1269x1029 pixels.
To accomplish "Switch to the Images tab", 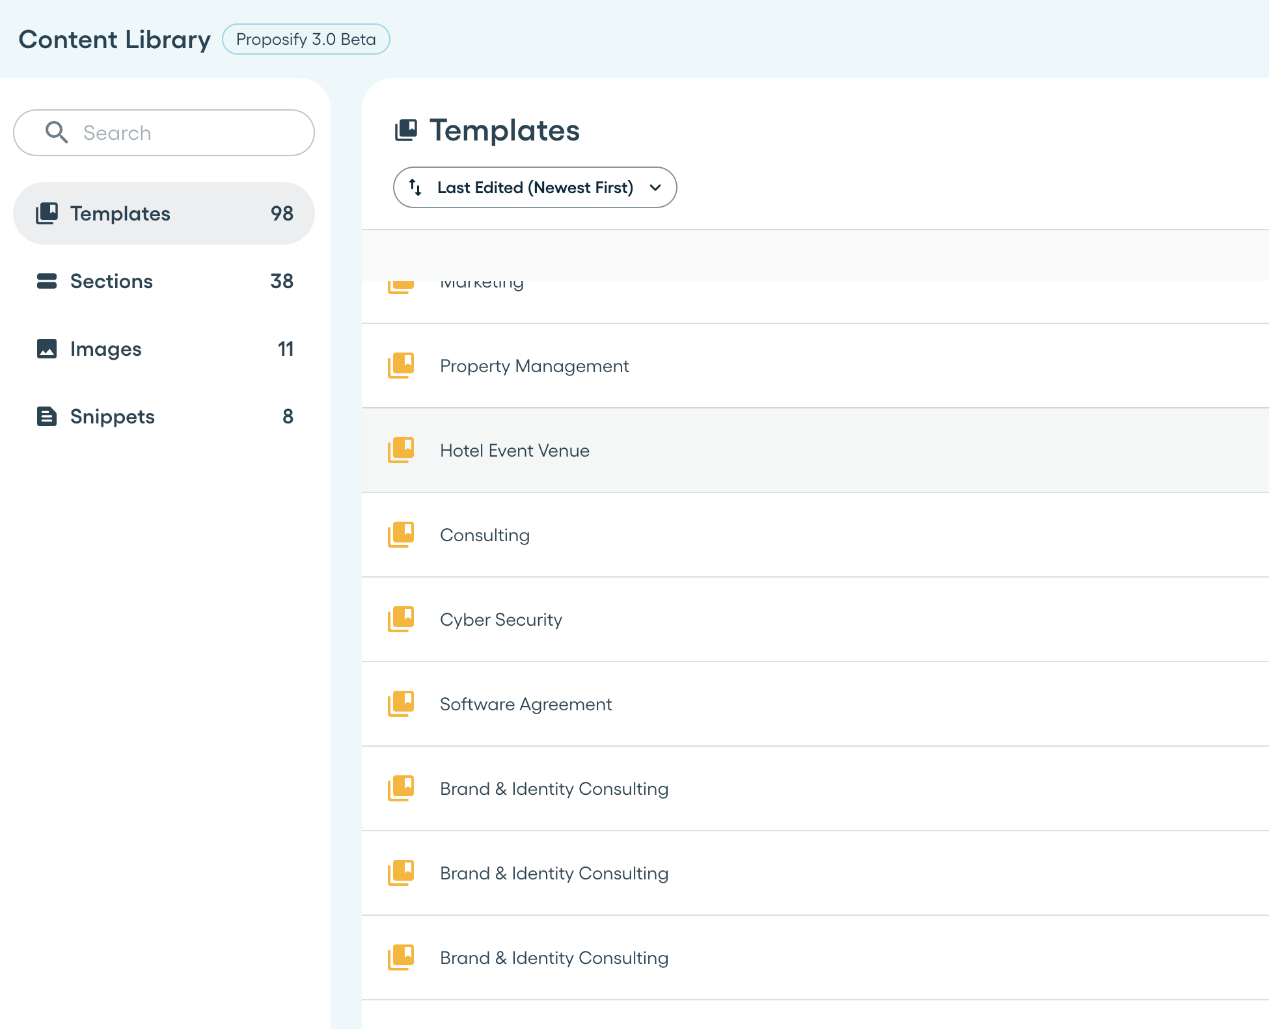I will pos(164,349).
